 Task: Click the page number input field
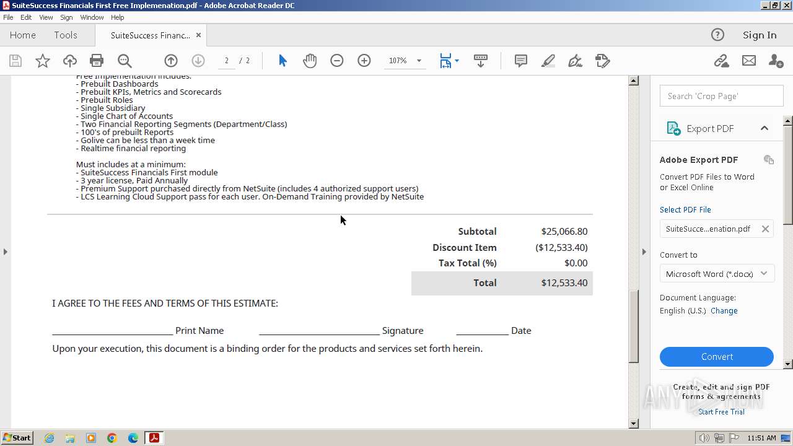point(227,61)
